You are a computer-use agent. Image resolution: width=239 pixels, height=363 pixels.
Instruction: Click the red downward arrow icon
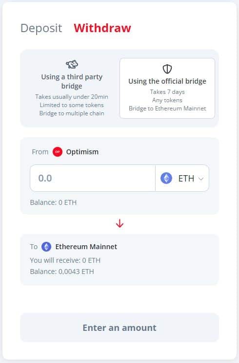[119, 224]
